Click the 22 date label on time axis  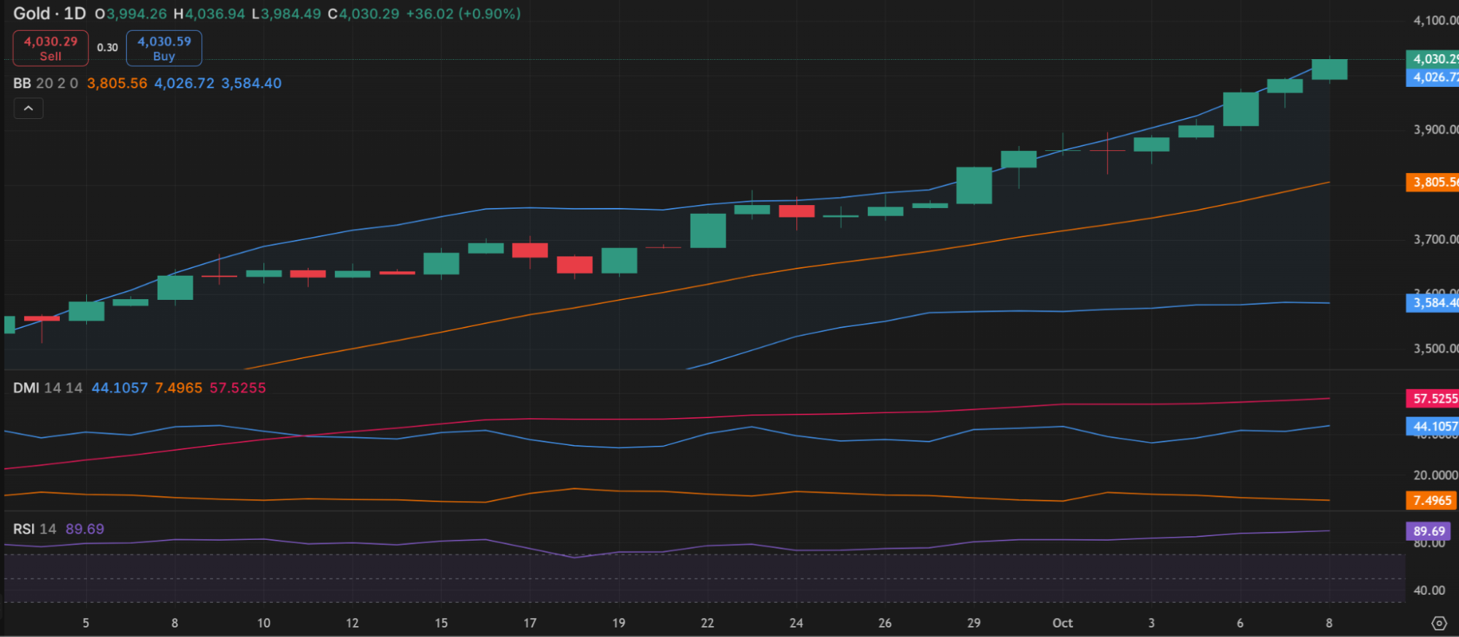coord(707,623)
